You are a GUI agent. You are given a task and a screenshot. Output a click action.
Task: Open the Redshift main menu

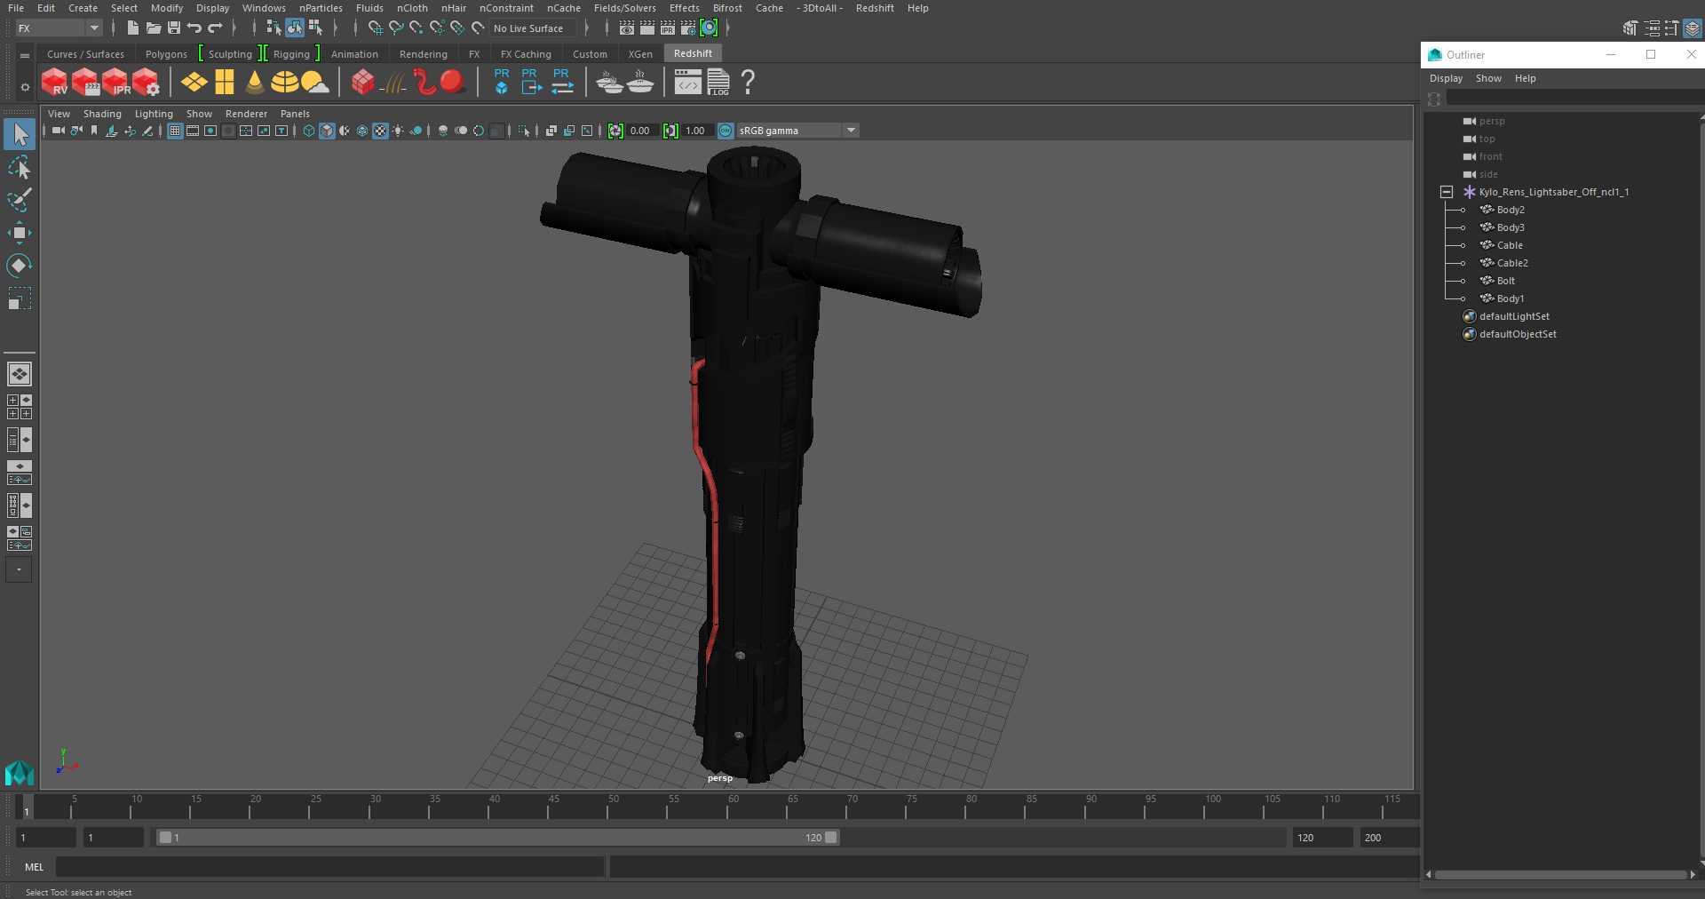875,8
